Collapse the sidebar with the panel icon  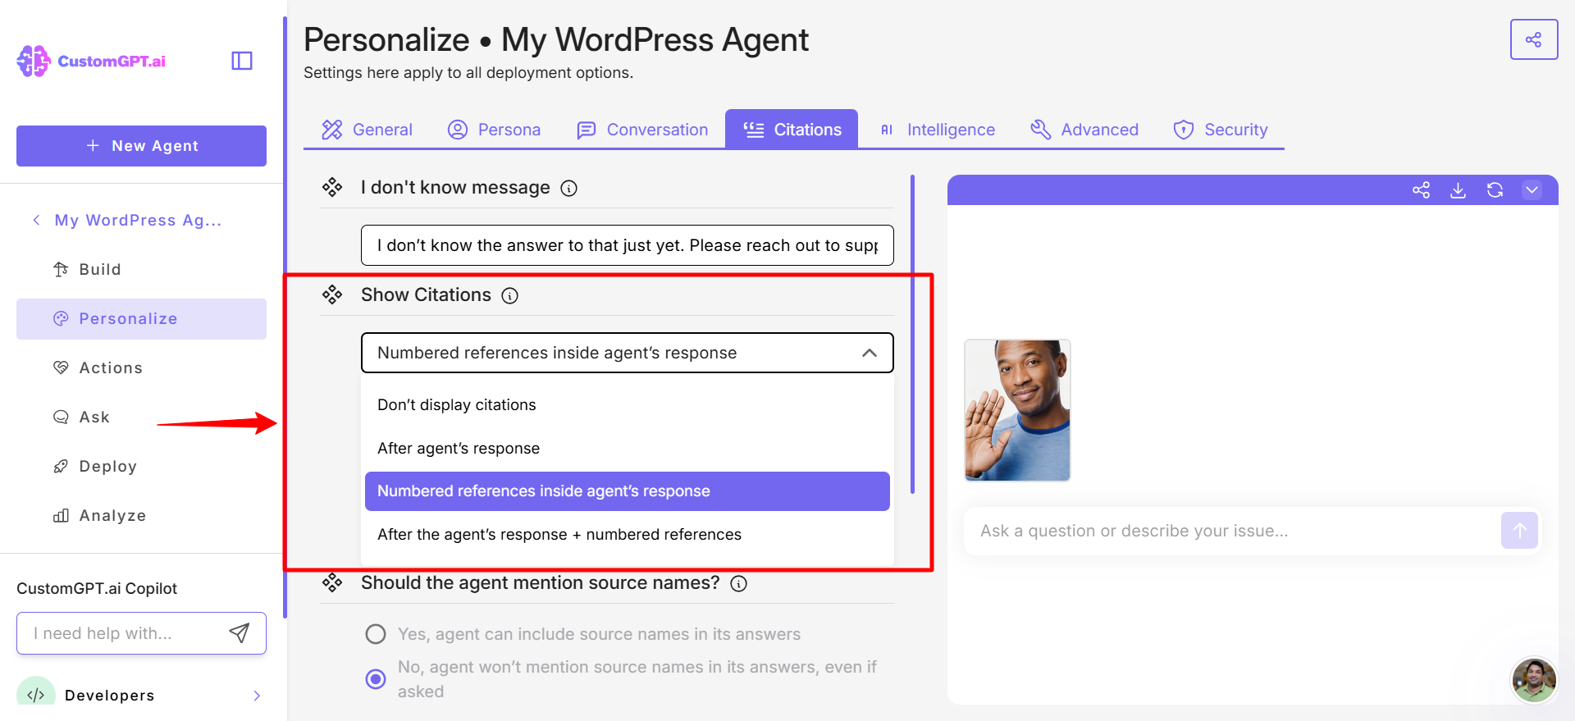242,61
